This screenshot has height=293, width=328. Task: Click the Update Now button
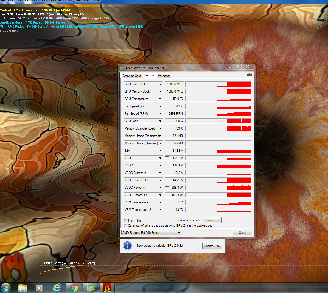tap(212, 246)
